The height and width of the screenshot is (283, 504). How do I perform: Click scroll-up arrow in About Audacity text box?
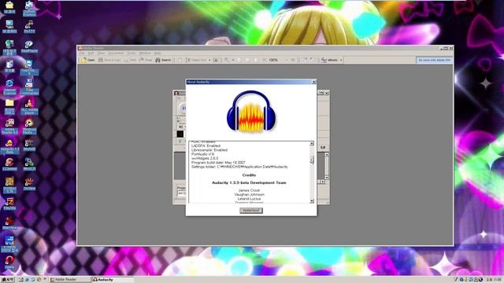coord(312,143)
